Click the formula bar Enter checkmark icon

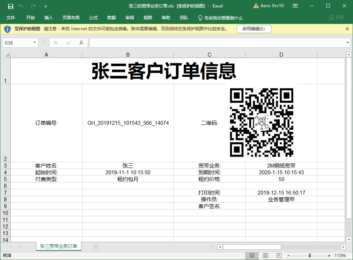click(69, 43)
